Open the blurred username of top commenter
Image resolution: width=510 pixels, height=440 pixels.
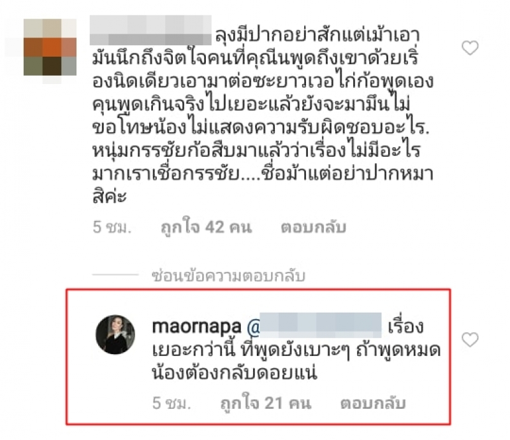click(150, 30)
